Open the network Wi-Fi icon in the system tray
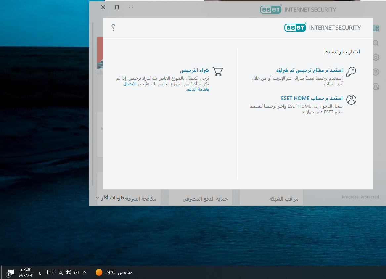Viewport: 386px width, 279px height. tap(61, 272)
